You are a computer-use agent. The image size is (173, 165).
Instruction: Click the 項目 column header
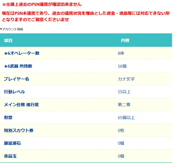click(8, 40)
